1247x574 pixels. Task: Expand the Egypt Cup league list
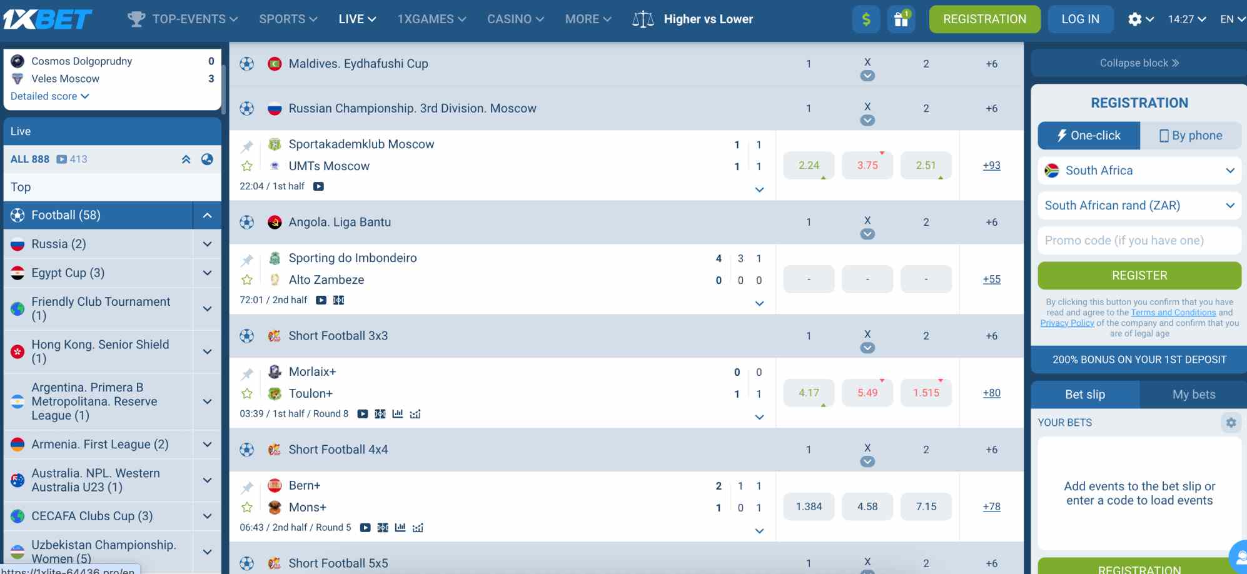[207, 273]
